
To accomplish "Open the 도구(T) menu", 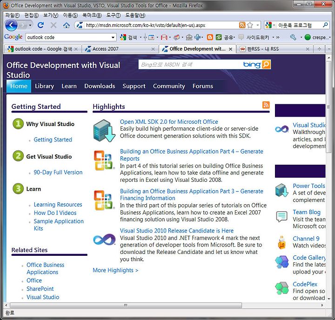I will click(x=114, y=15).
